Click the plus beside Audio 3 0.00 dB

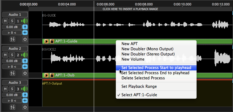[x=25, y=95]
